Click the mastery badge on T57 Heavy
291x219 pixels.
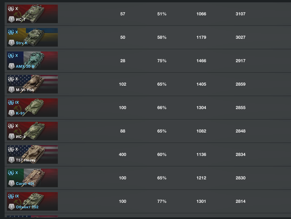(x=12, y=160)
